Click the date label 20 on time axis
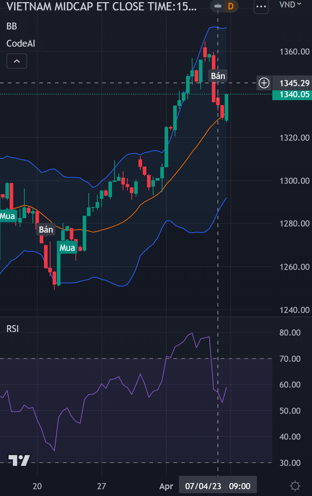 click(37, 486)
